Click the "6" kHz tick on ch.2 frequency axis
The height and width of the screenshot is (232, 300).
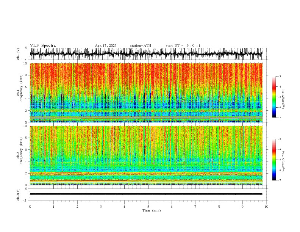point(27,150)
